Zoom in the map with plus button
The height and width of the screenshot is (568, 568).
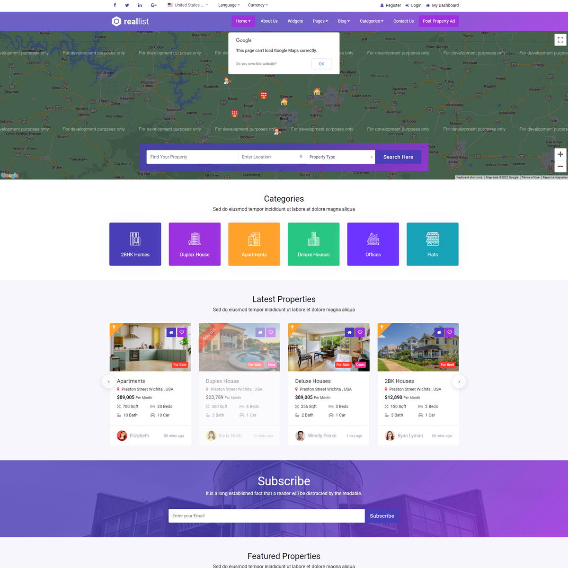pos(560,154)
